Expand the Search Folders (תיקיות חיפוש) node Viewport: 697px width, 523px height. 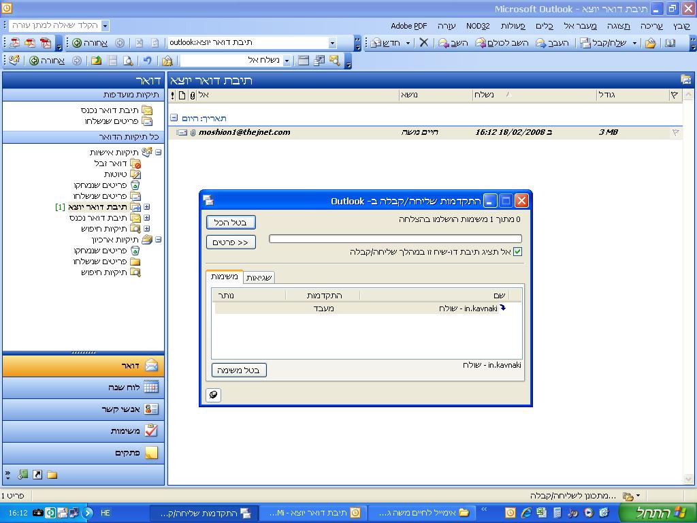pyautogui.click(x=147, y=229)
